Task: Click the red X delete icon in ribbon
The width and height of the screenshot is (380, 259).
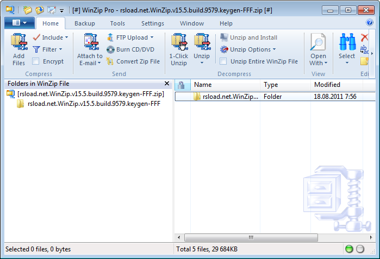Action: [364, 37]
